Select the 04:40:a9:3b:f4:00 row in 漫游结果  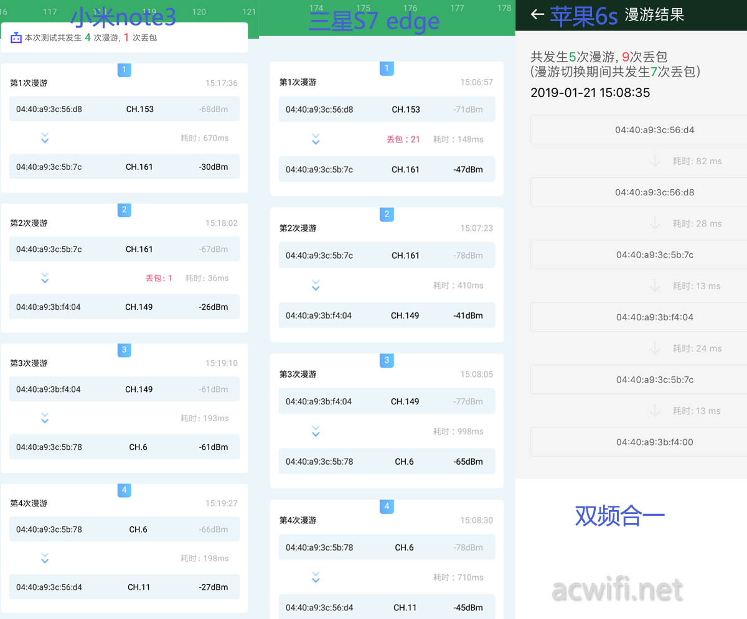[639, 442]
